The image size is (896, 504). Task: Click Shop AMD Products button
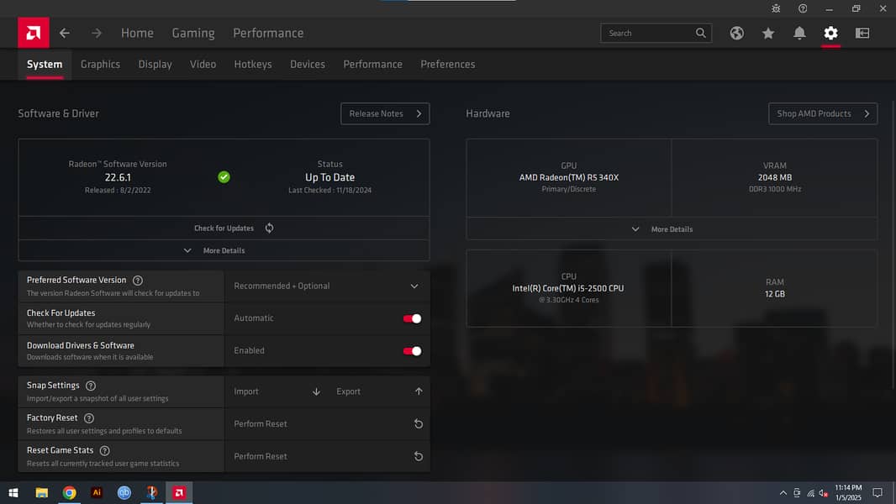pyautogui.click(x=823, y=113)
